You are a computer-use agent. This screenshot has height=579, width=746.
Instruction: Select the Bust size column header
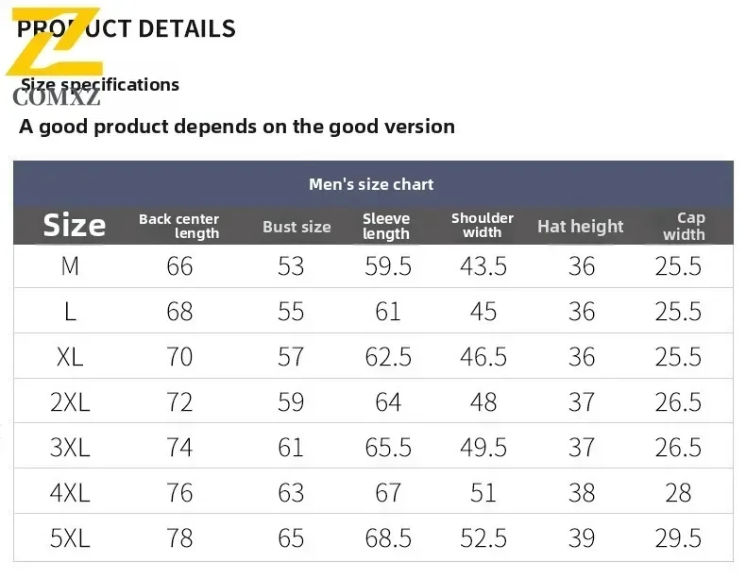pos(297,227)
